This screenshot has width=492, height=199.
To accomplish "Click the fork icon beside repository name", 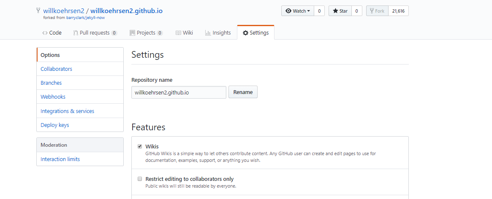I will point(38,11).
